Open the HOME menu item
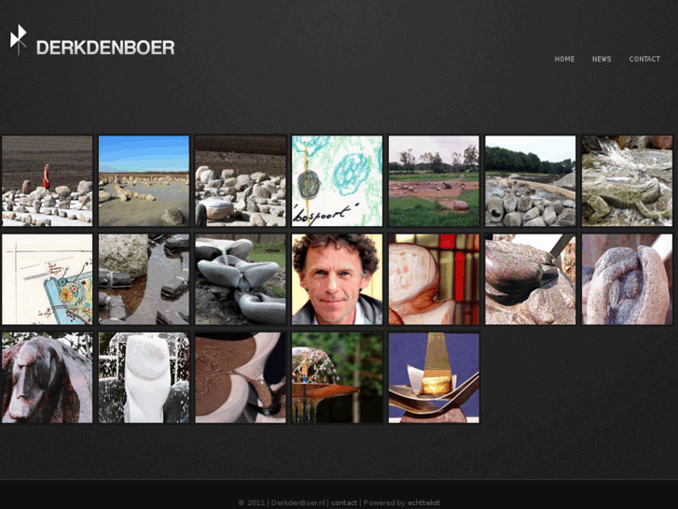This screenshot has width=678, height=509. (x=564, y=59)
